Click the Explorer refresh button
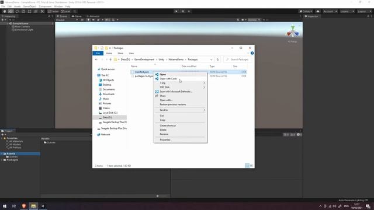 (217, 60)
